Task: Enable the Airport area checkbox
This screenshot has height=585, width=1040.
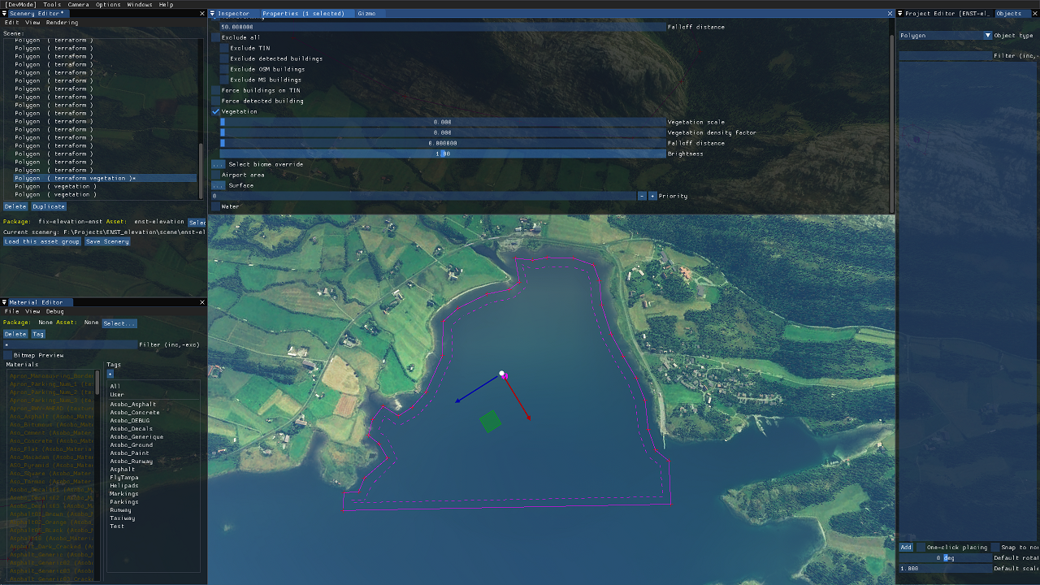Action: point(216,175)
